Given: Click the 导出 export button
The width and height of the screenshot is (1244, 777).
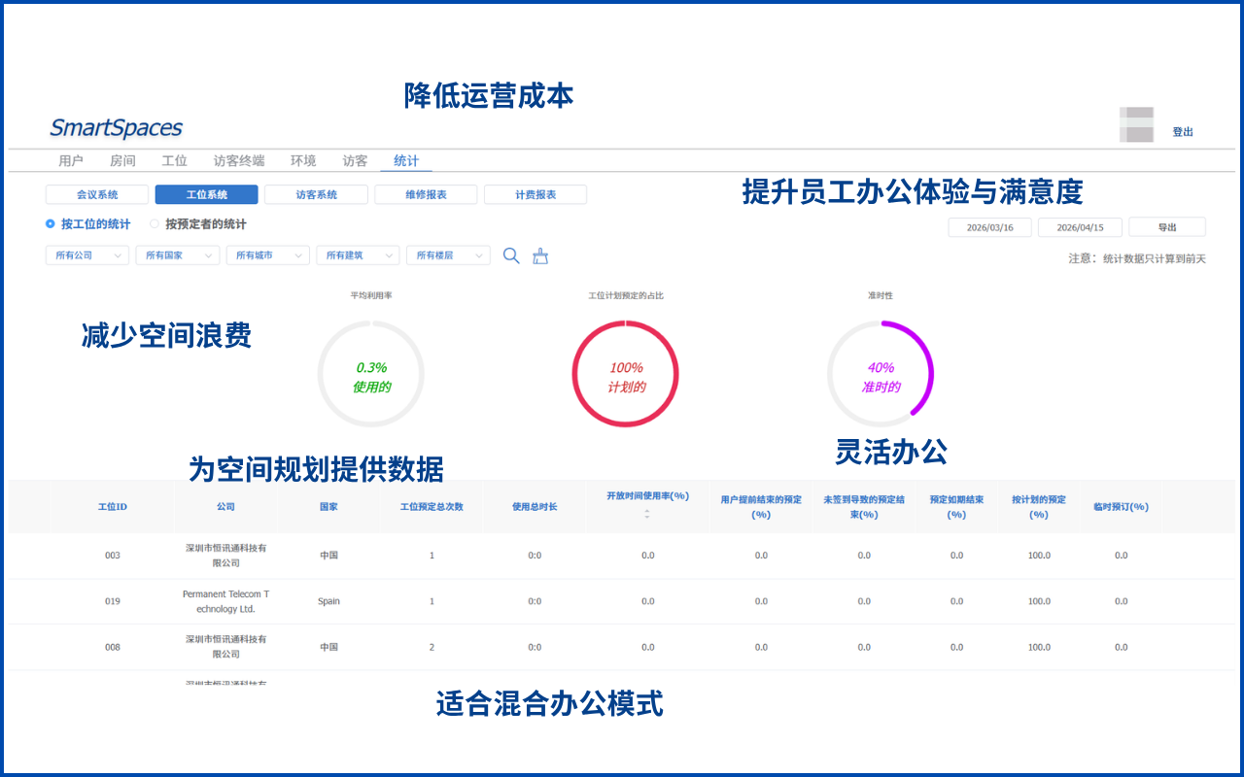Looking at the screenshot, I should (x=1167, y=227).
